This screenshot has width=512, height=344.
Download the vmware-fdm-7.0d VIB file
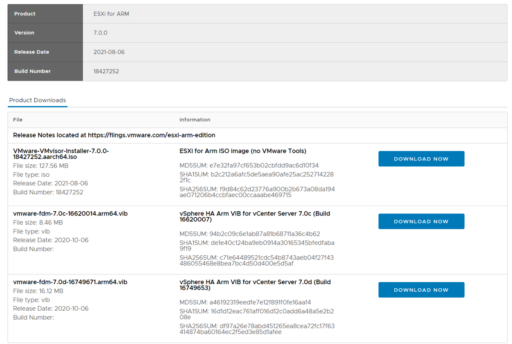[421, 290]
